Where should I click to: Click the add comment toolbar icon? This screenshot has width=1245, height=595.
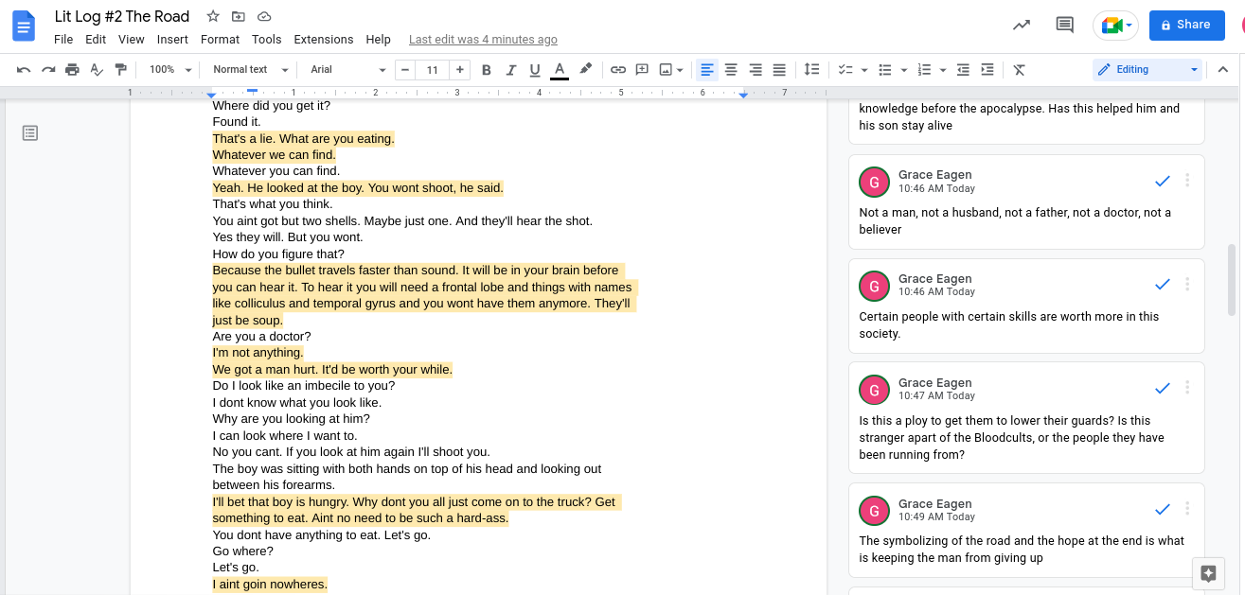tap(642, 70)
